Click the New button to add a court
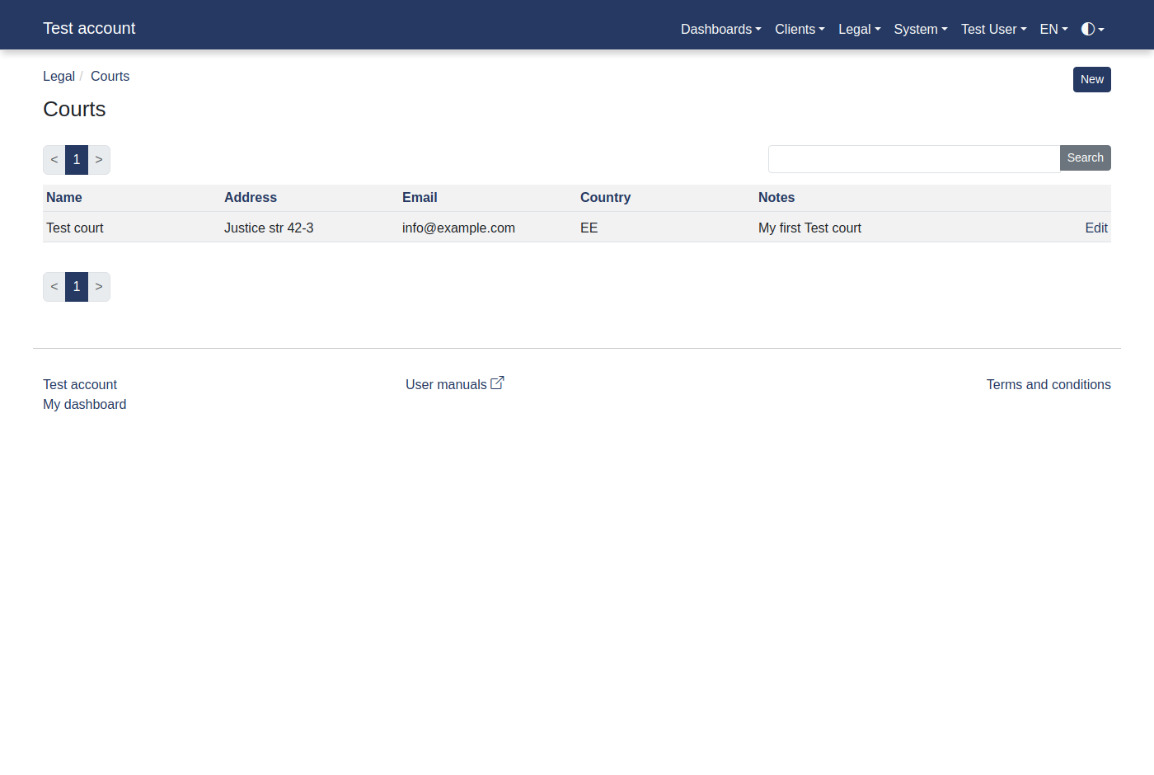The image size is (1154, 775). [x=1091, y=79]
